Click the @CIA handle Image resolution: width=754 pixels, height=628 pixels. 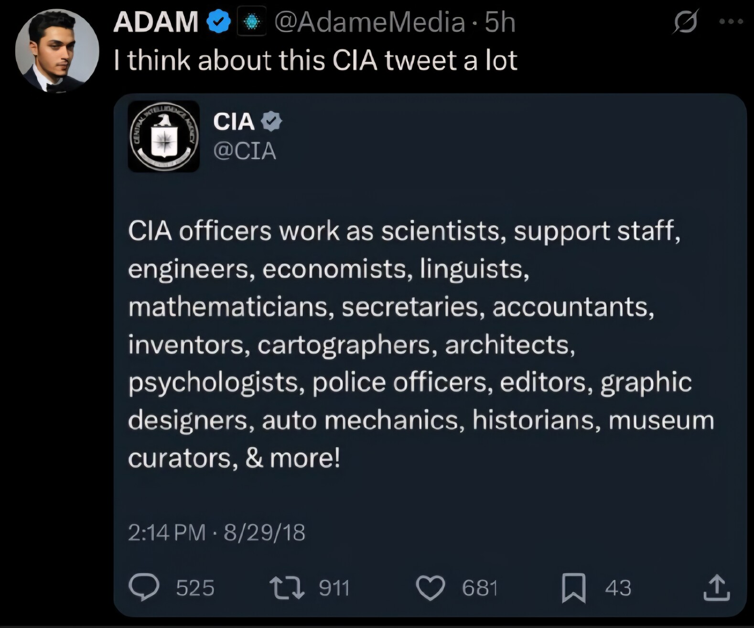pyautogui.click(x=245, y=151)
